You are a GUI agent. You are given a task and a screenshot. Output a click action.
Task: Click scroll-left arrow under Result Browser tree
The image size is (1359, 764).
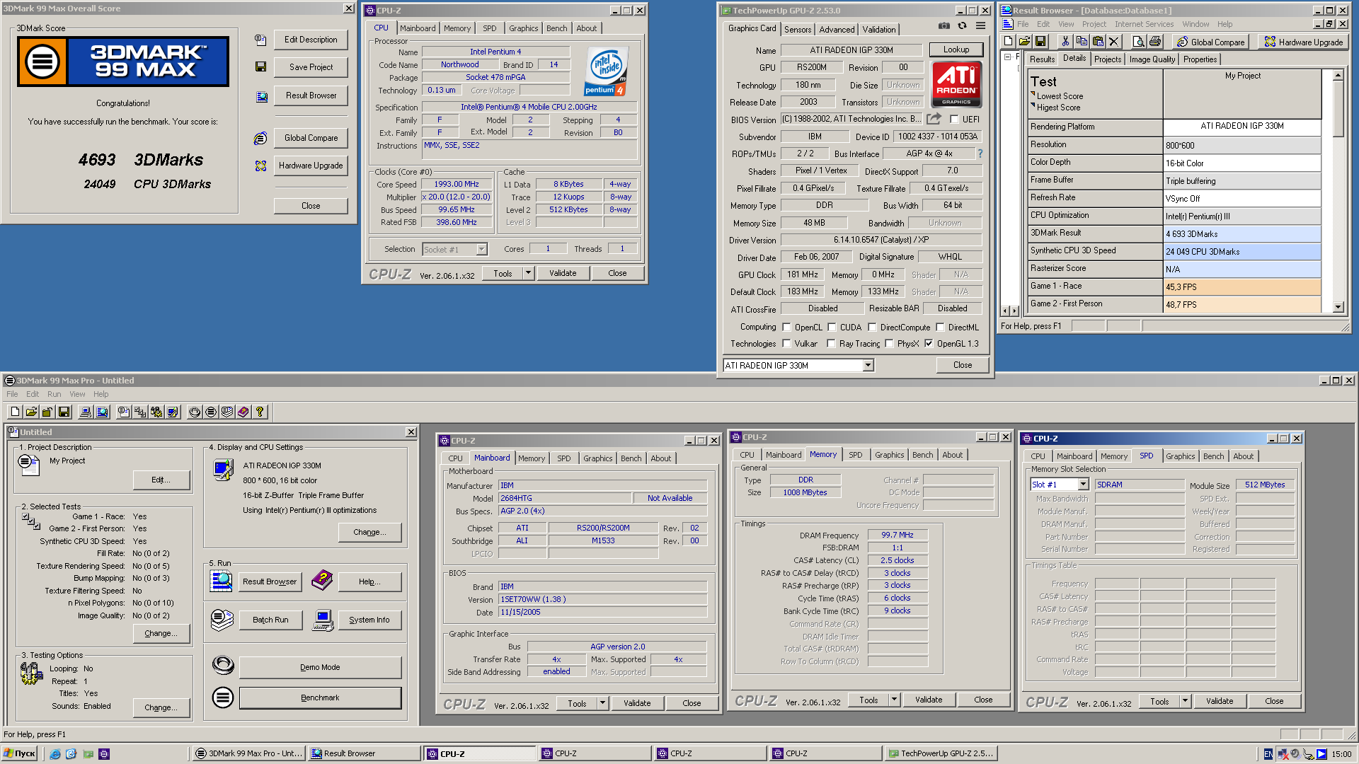pos(1005,311)
